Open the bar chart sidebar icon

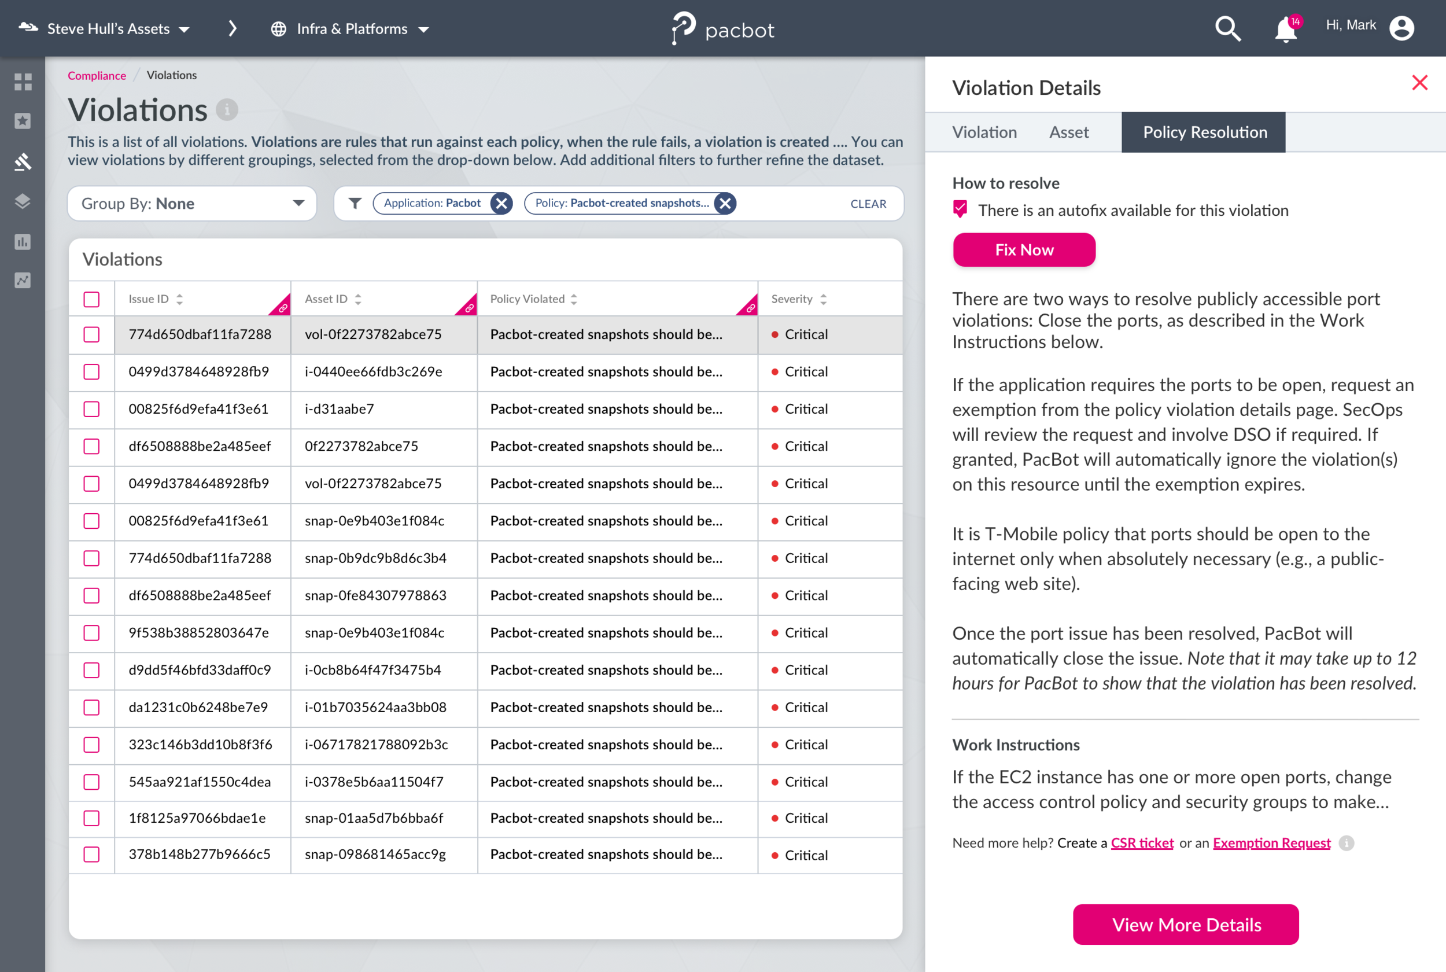coord(23,242)
